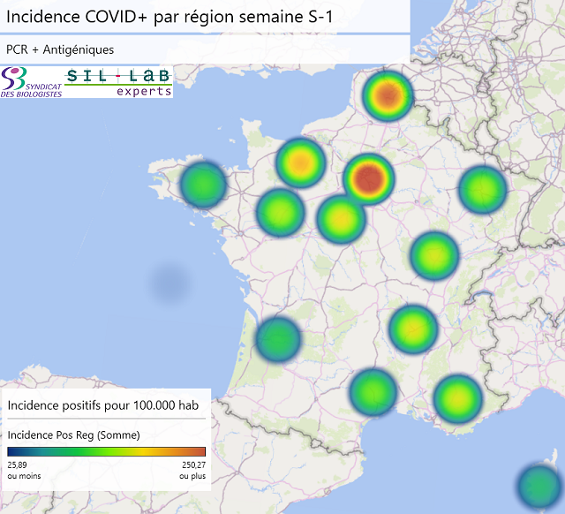565x514 pixels.
Task: Click the faint blue heat spot in the Atlantic
Action: click(170, 282)
